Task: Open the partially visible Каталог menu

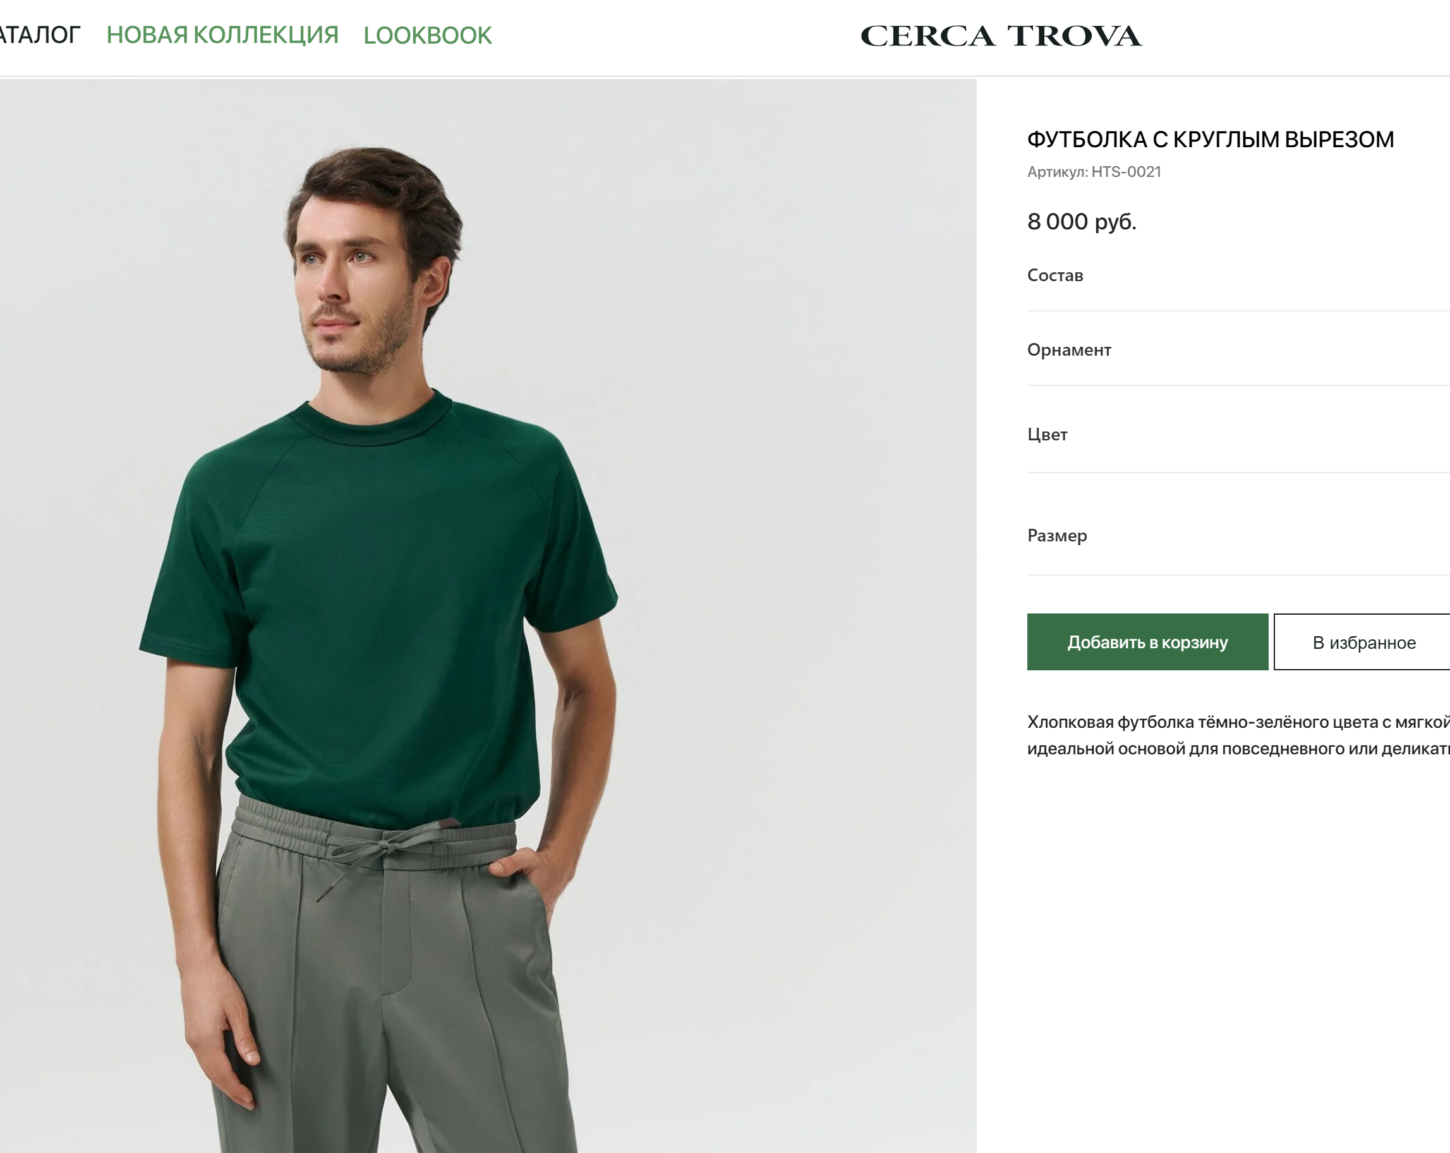Action: click(x=40, y=35)
